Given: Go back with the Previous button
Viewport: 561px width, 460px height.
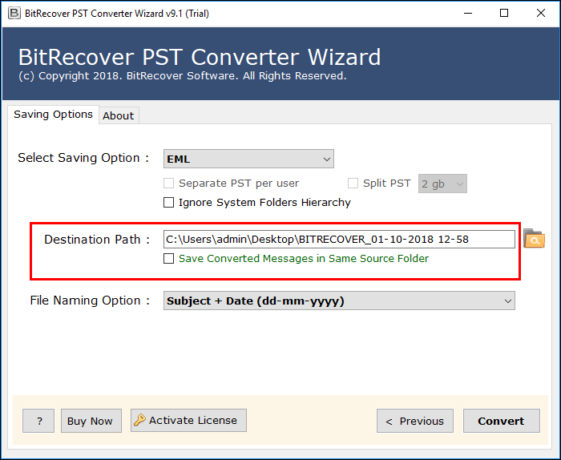Looking at the screenshot, I should point(415,421).
